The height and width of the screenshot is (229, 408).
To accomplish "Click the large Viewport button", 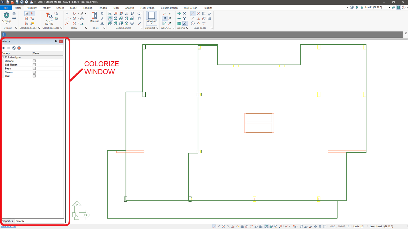I will (x=151, y=18).
